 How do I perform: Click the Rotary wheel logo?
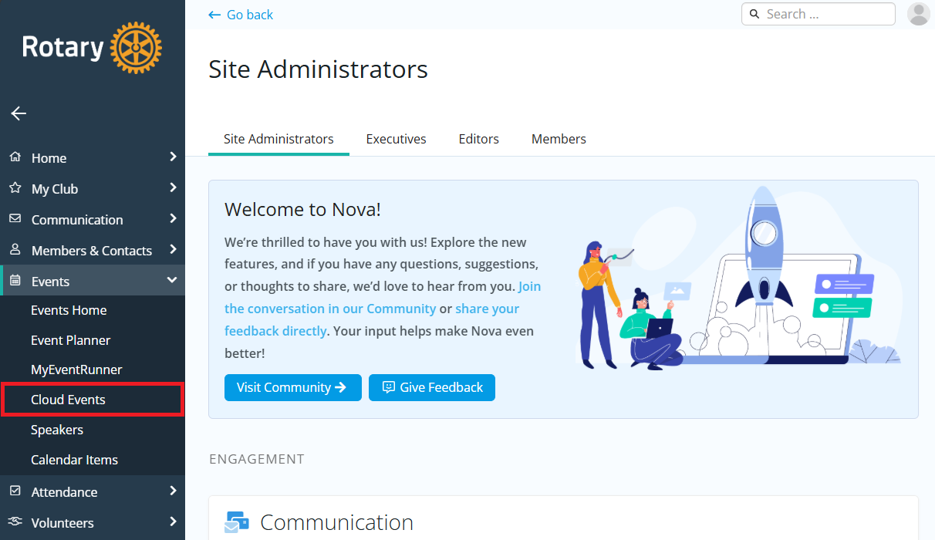(136, 48)
